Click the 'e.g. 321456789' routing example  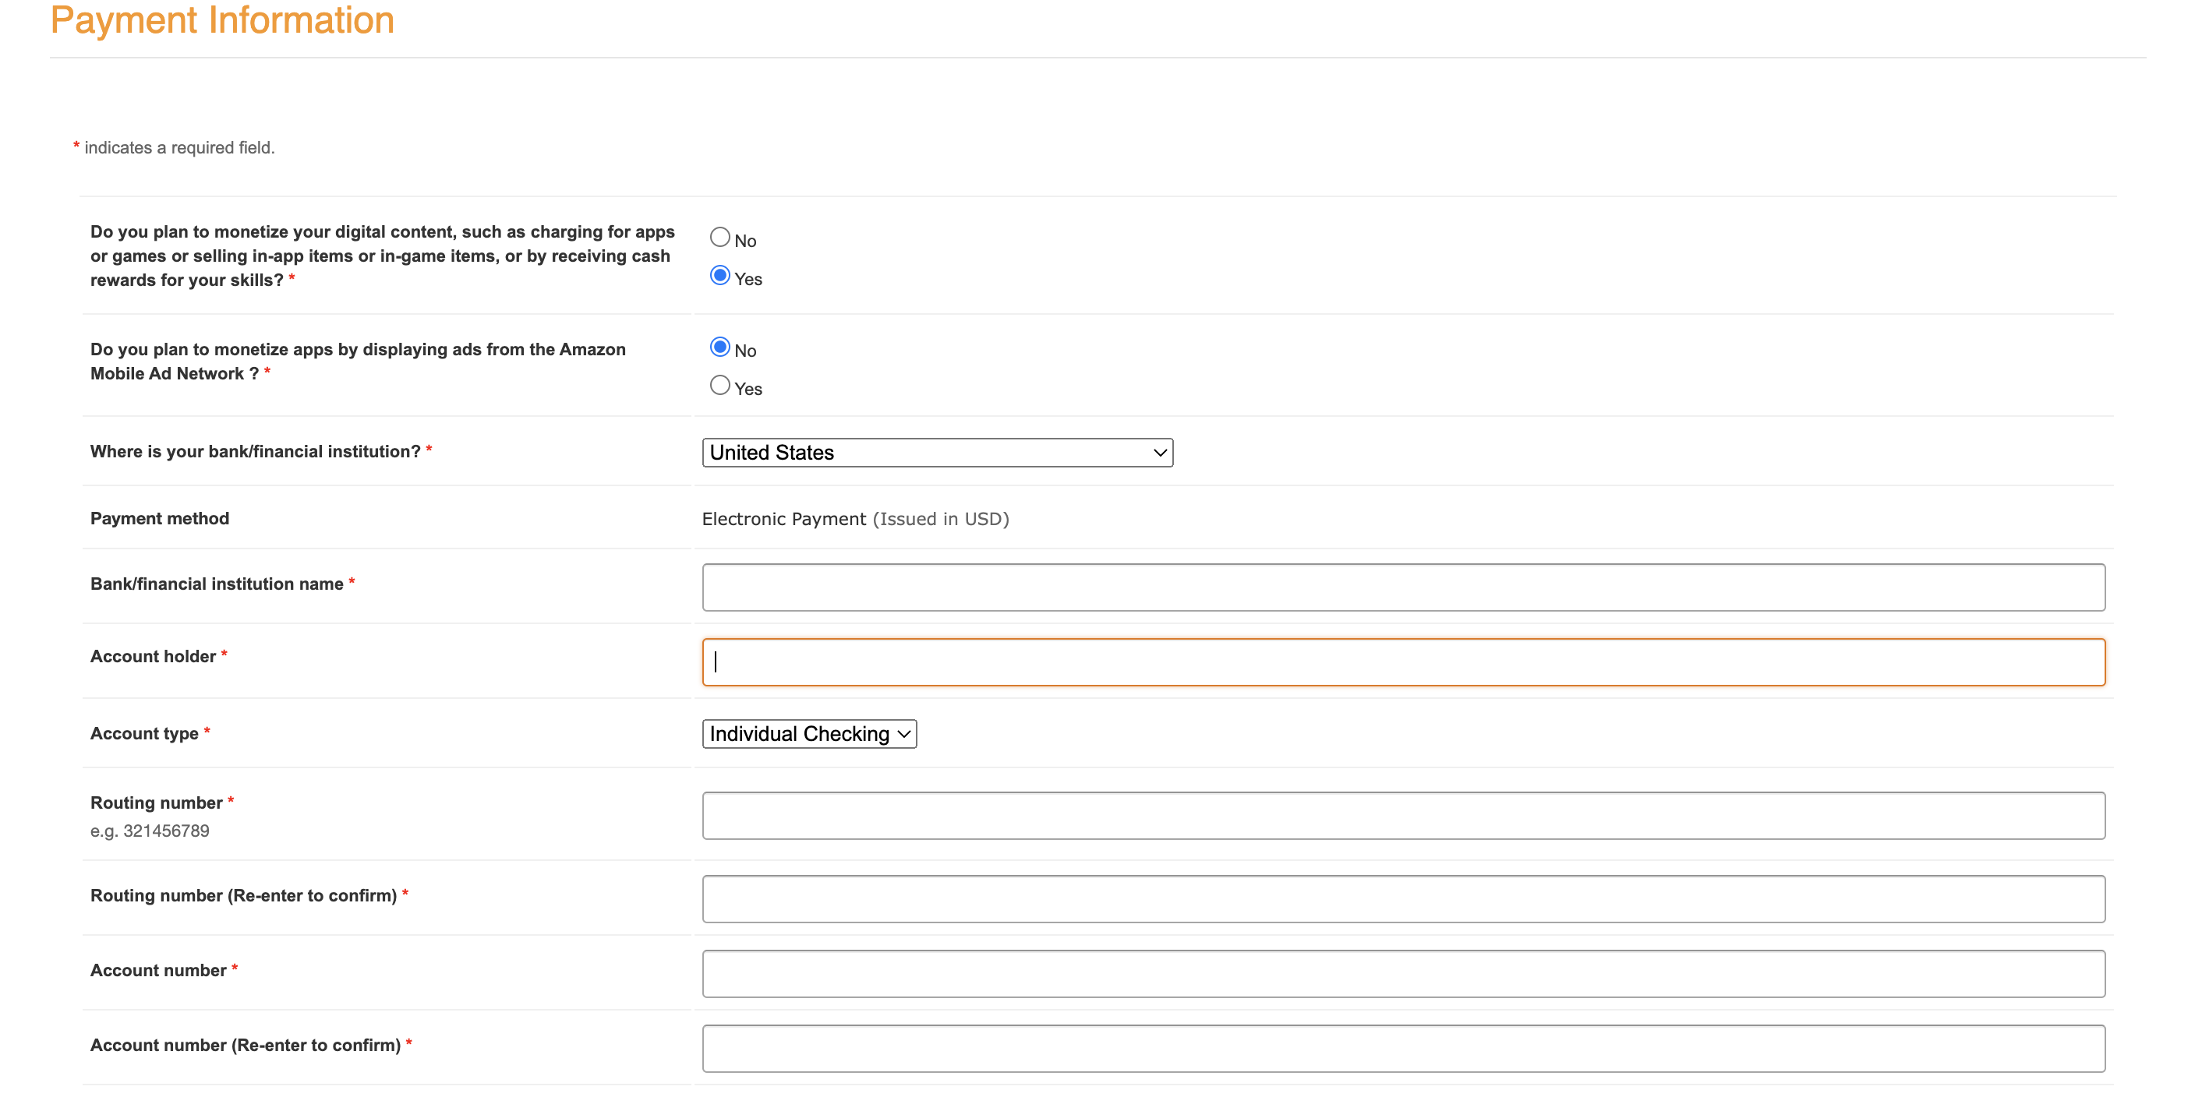point(150,831)
